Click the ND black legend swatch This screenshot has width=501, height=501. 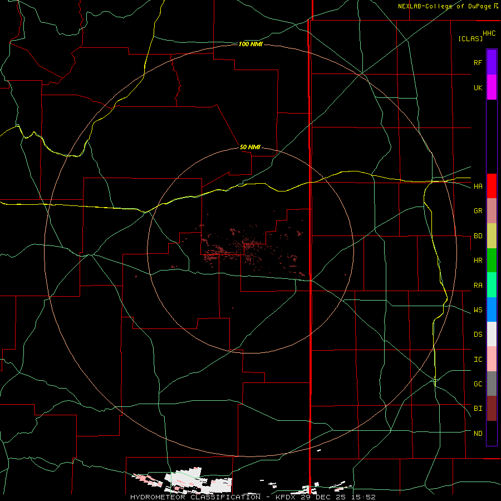(x=492, y=433)
